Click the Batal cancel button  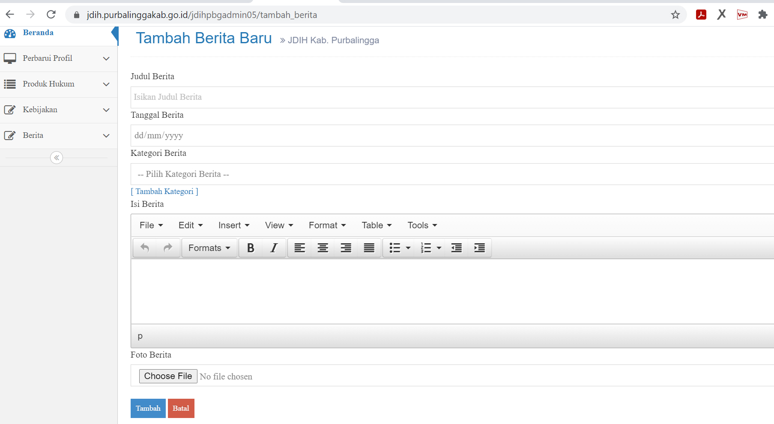181,408
